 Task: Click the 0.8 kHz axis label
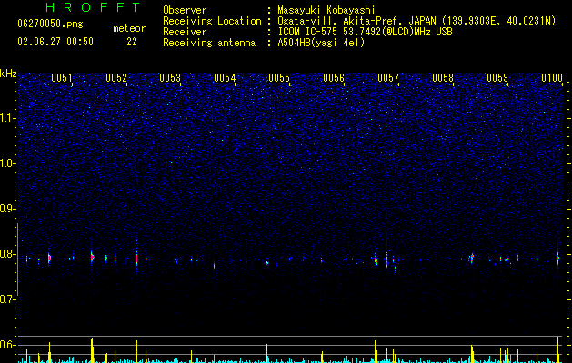[x=8, y=254]
